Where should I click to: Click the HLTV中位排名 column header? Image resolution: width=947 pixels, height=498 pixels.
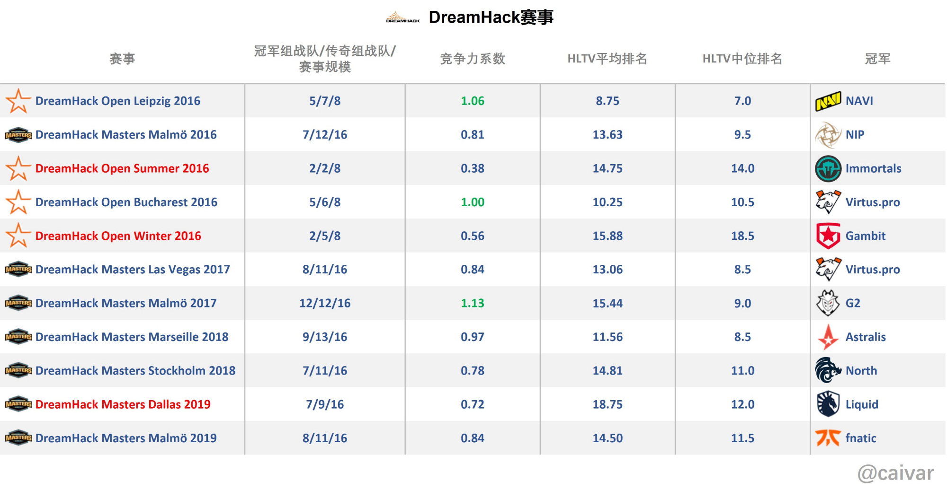[742, 59]
